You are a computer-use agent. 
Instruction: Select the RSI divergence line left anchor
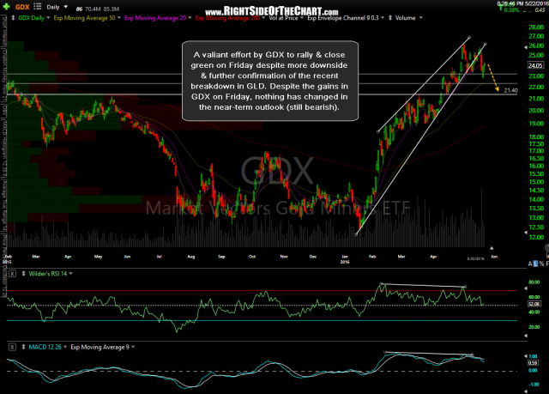[x=381, y=283]
